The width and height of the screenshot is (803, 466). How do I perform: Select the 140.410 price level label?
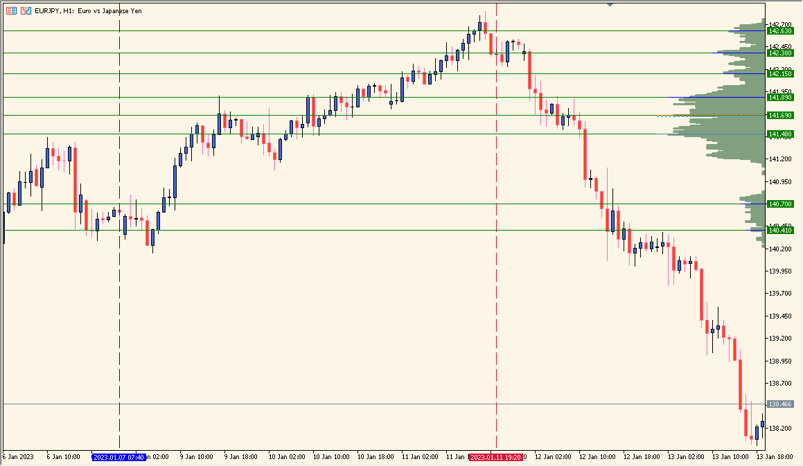(780, 230)
